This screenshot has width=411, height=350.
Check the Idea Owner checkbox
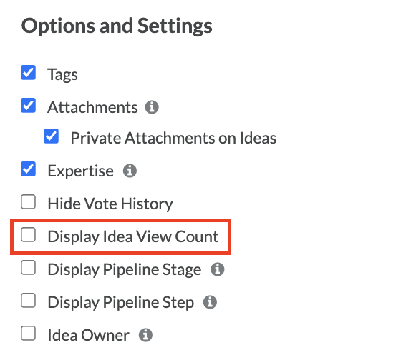[x=29, y=334]
